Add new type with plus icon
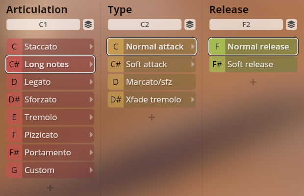The height and width of the screenshot is (196, 304). click(152, 117)
